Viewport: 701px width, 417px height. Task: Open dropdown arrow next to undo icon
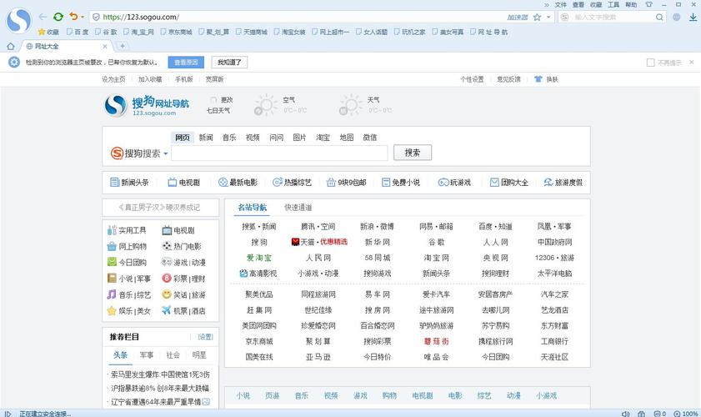83,17
